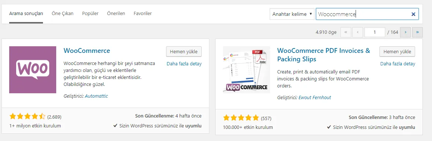
Task: Go to next results page arrow
Action: 405,32
